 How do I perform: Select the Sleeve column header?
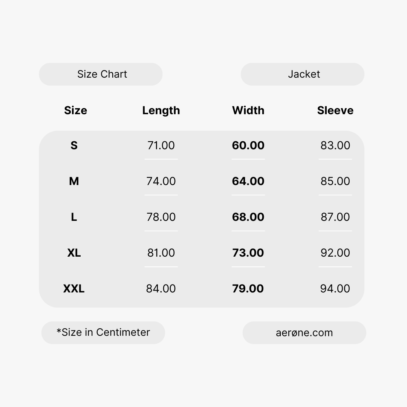(335, 110)
